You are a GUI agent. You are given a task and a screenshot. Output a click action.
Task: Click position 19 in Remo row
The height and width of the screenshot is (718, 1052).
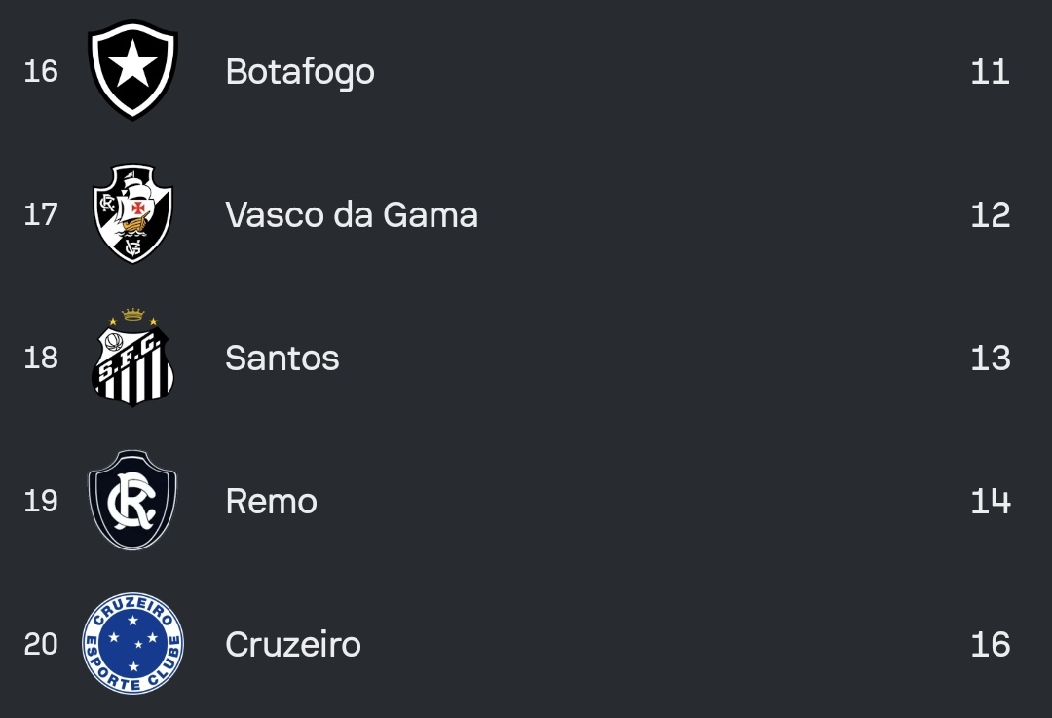click(x=41, y=501)
